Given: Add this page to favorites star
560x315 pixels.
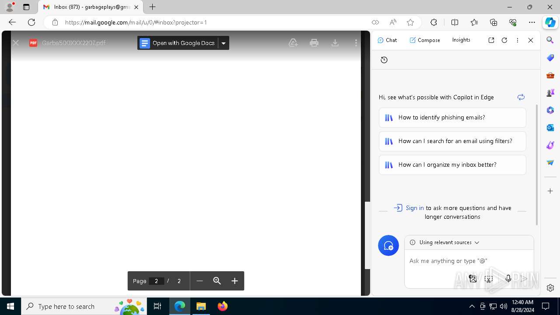Looking at the screenshot, I should tap(410, 22).
